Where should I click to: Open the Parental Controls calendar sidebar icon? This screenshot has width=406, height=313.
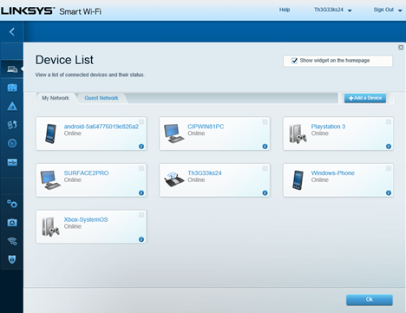click(x=12, y=88)
